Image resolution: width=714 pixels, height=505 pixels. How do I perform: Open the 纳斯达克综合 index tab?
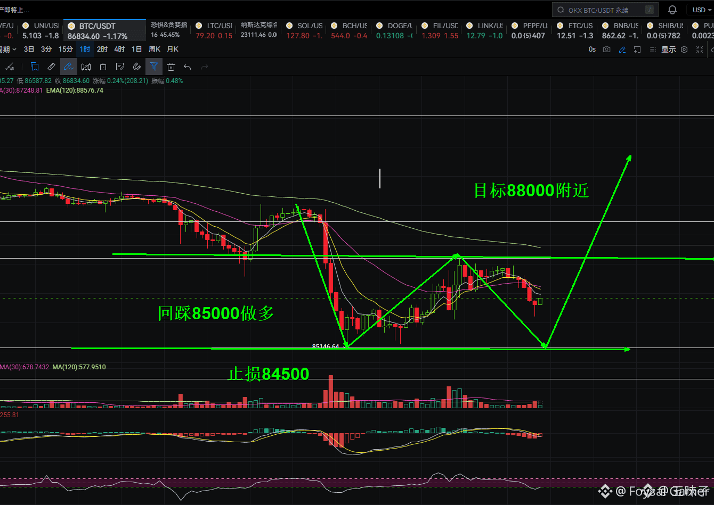(x=259, y=30)
